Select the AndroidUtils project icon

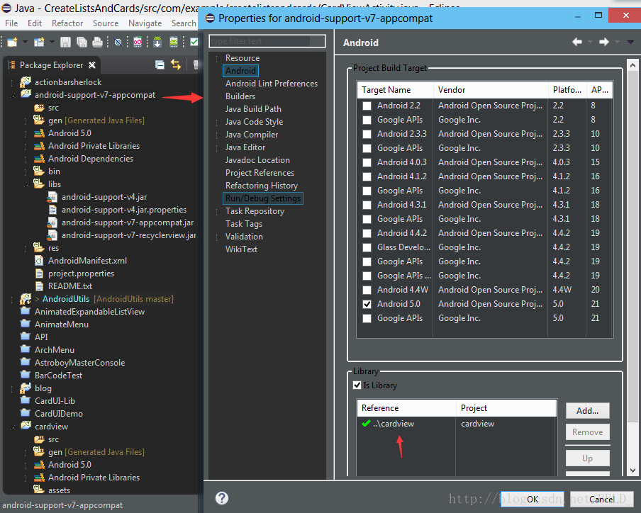(x=26, y=299)
